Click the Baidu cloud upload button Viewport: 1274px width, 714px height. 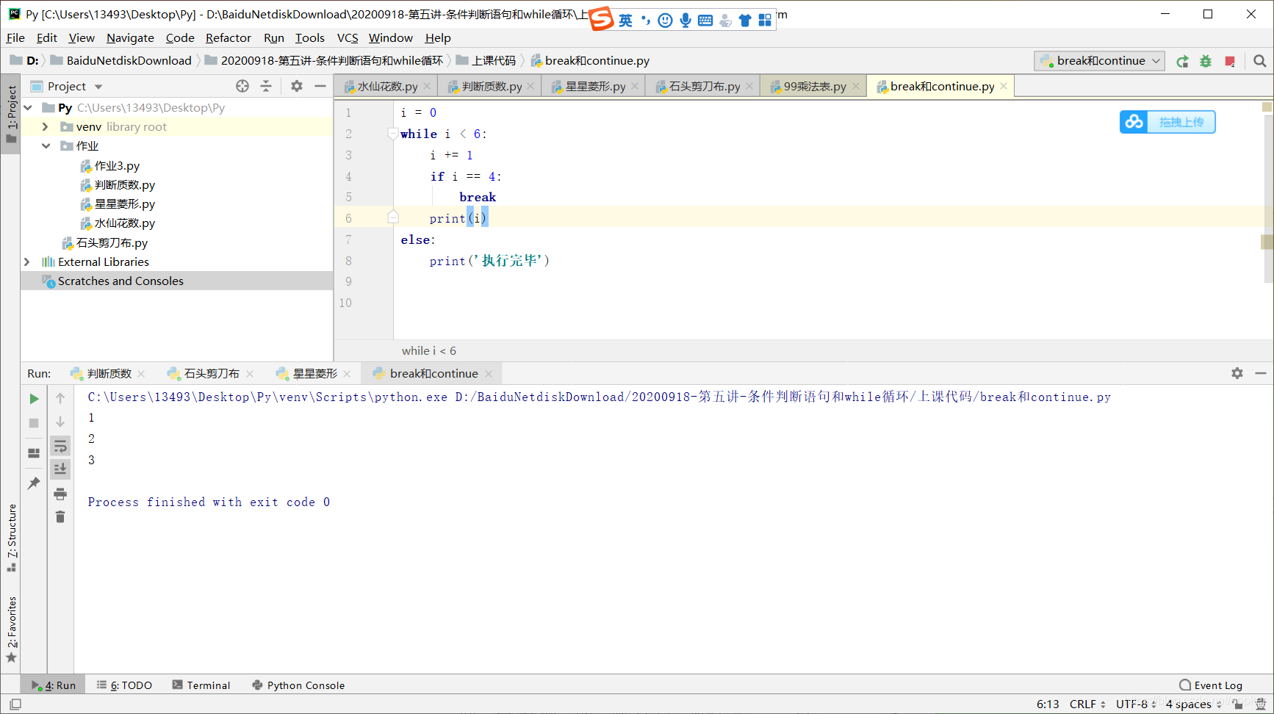pos(1167,122)
